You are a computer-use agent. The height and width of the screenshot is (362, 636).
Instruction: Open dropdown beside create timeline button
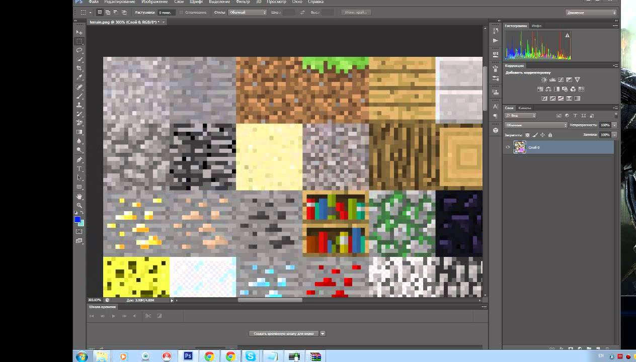pyautogui.click(x=323, y=333)
